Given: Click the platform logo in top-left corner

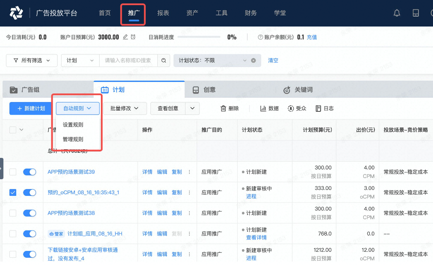Looking at the screenshot, I should click(16, 13).
